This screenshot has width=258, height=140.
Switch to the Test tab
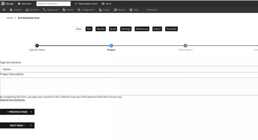point(89,29)
